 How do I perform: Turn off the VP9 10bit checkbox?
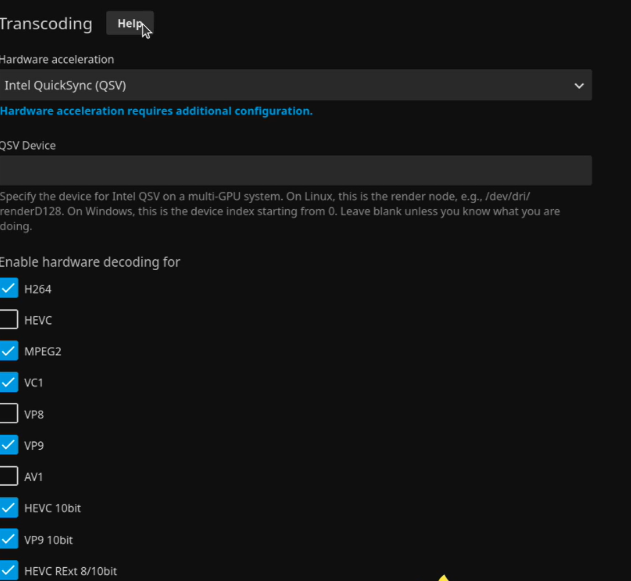9,539
